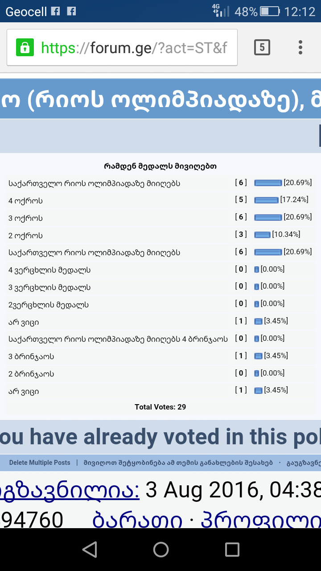This screenshot has height=571, width=321.
Task: Tap the first Facebook notification icon
Action: [55, 11]
